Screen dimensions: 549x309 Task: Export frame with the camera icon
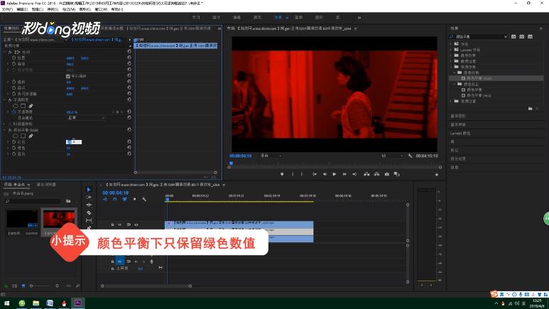click(x=387, y=174)
